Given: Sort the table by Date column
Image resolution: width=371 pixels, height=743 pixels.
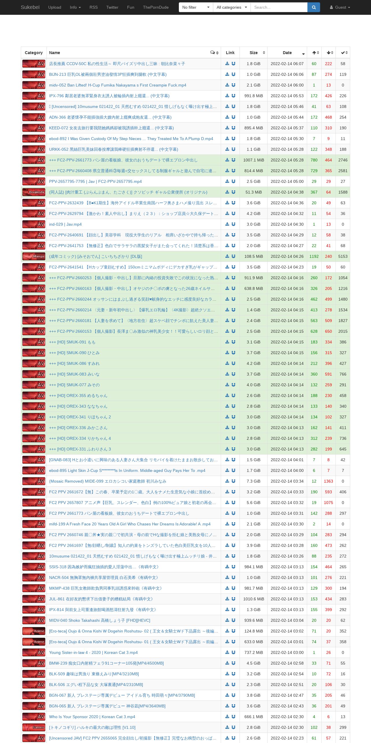Looking at the screenshot, I should (287, 53).
